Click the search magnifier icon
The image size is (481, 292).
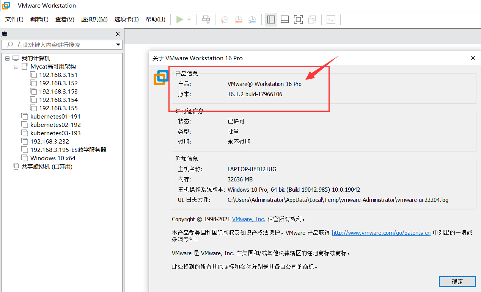(10, 45)
